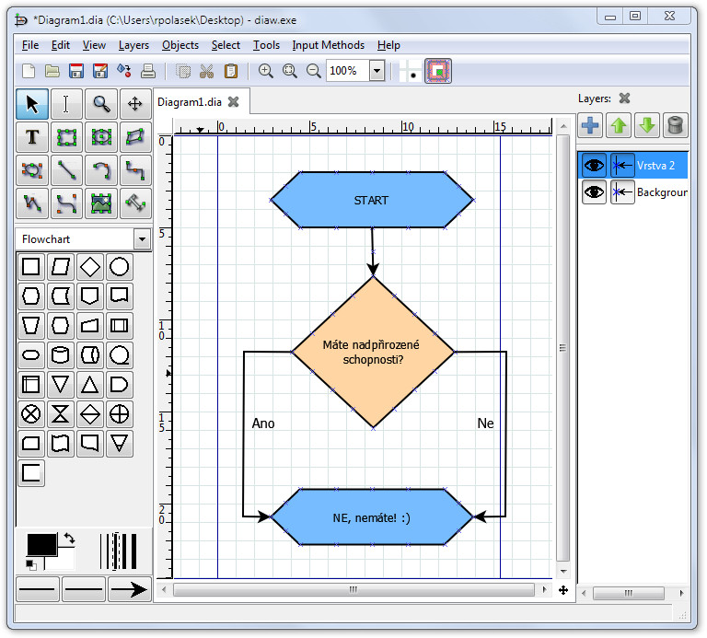The width and height of the screenshot is (707, 638).
Task: Click the Export diagram icon
Action: tap(124, 71)
